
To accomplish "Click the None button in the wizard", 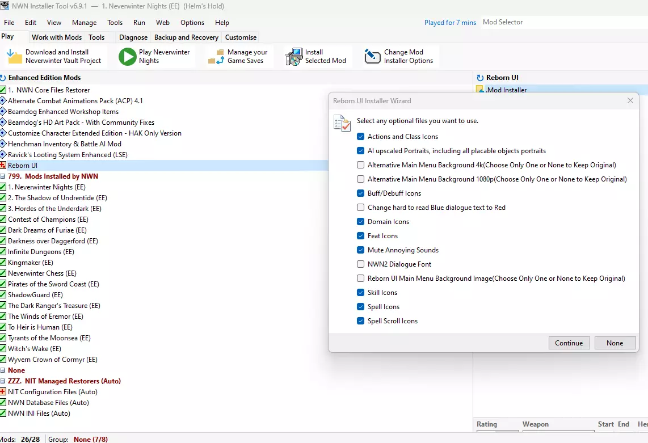I will coord(615,343).
